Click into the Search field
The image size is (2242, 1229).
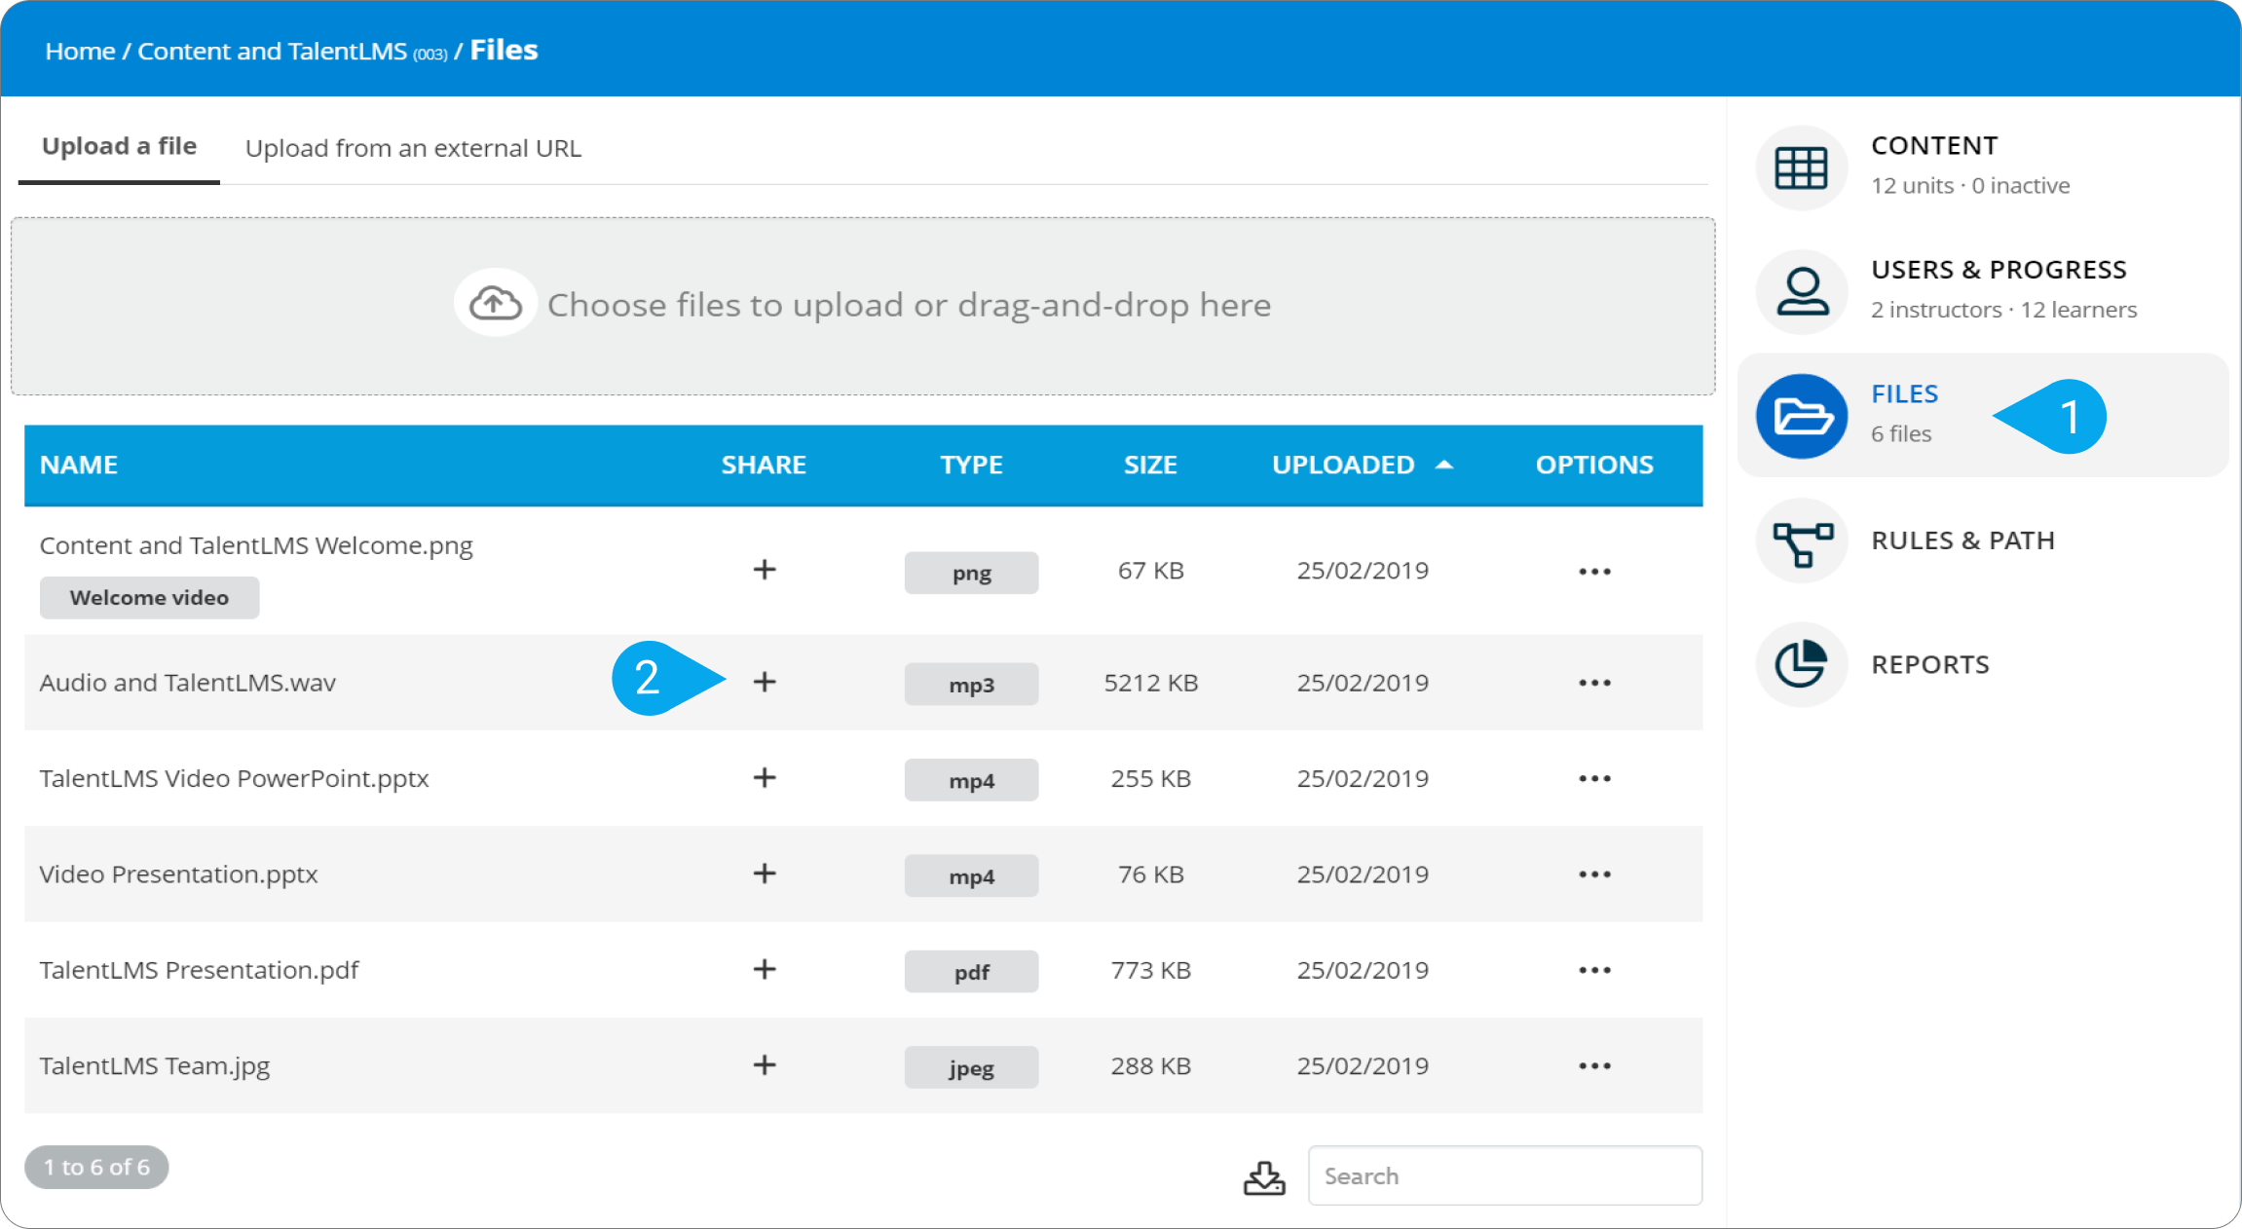1505,1176
